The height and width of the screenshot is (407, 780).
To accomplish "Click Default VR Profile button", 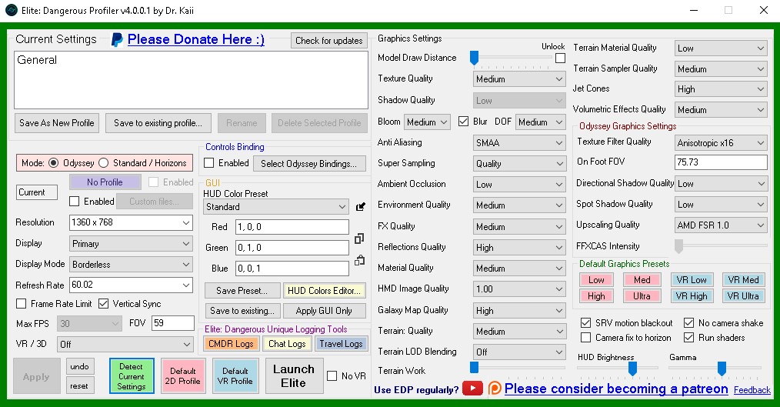I will (235, 376).
